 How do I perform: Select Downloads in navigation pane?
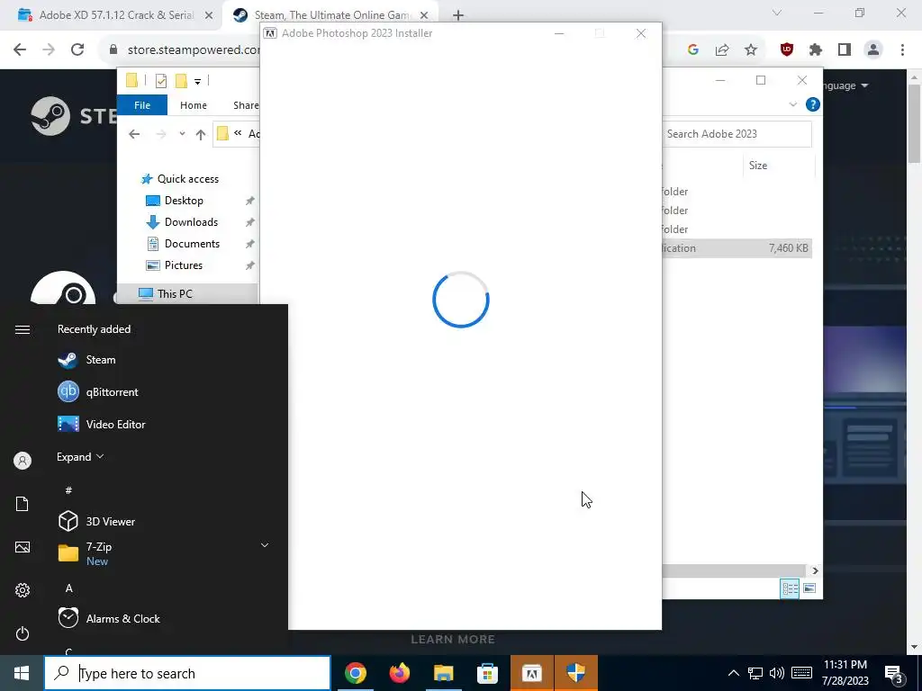pyautogui.click(x=182, y=222)
